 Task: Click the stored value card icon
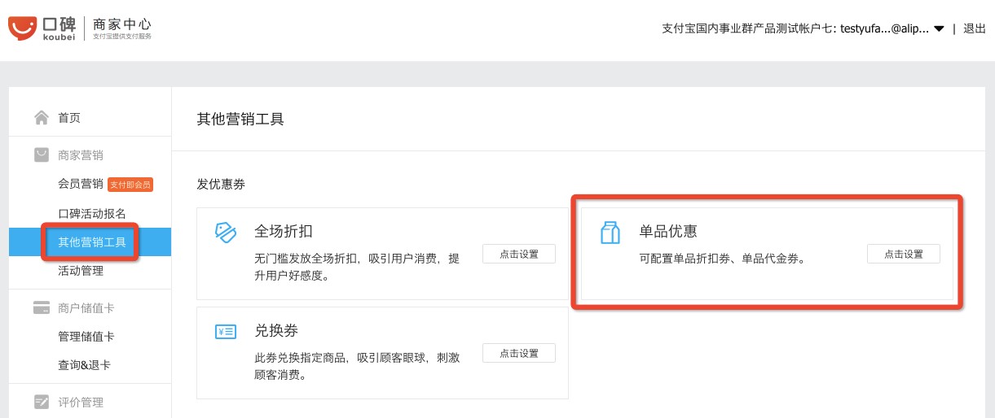coord(42,308)
